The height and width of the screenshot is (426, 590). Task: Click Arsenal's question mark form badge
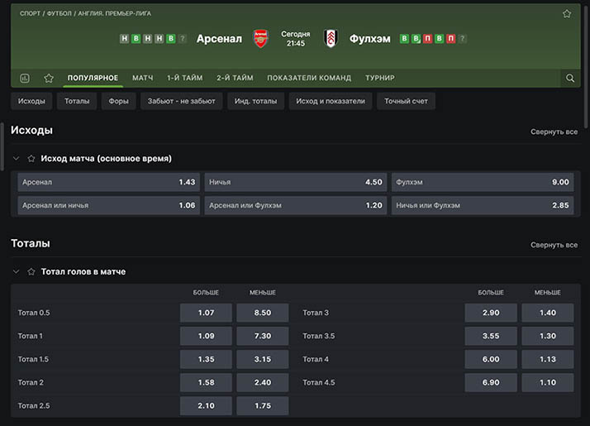tap(183, 38)
